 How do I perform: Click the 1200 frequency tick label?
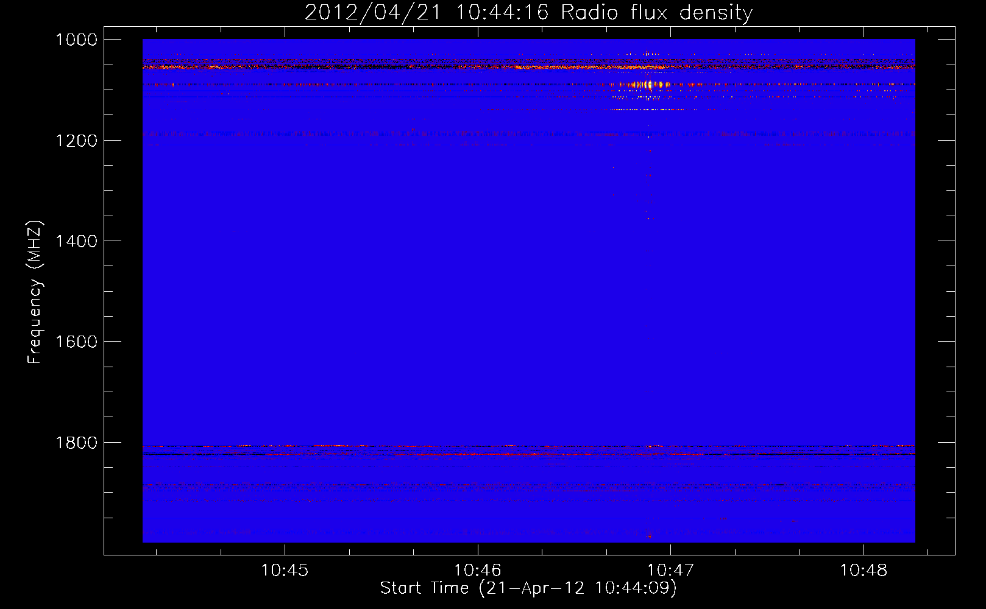pyautogui.click(x=76, y=141)
